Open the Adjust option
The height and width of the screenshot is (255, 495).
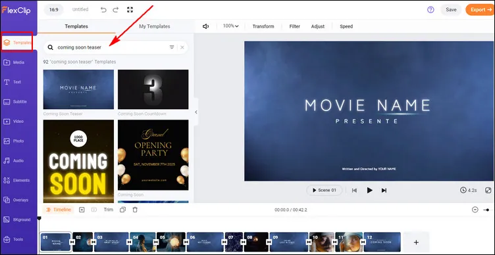317,26
